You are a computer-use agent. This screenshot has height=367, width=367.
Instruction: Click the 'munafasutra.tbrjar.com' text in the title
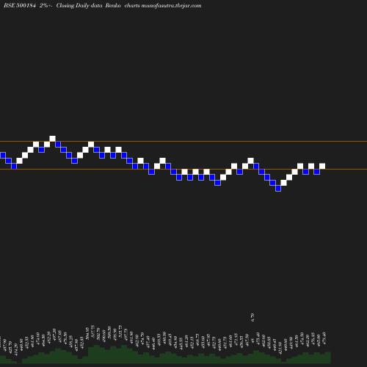[171, 5]
